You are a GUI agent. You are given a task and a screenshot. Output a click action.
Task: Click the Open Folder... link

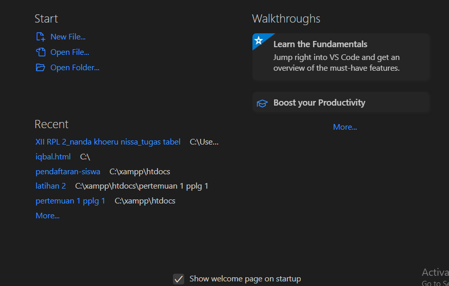(75, 68)
